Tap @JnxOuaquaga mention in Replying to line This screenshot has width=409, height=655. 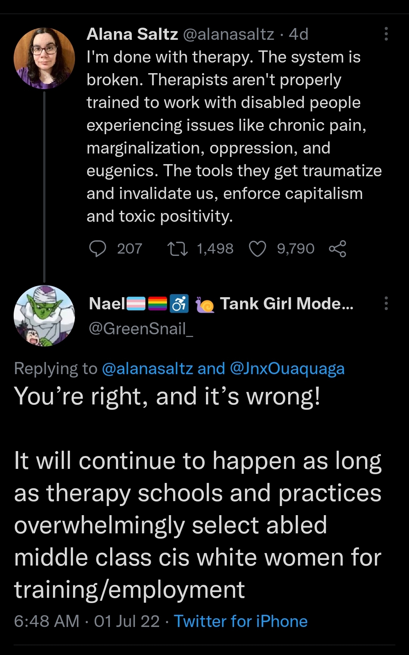[x=287, y=368]
